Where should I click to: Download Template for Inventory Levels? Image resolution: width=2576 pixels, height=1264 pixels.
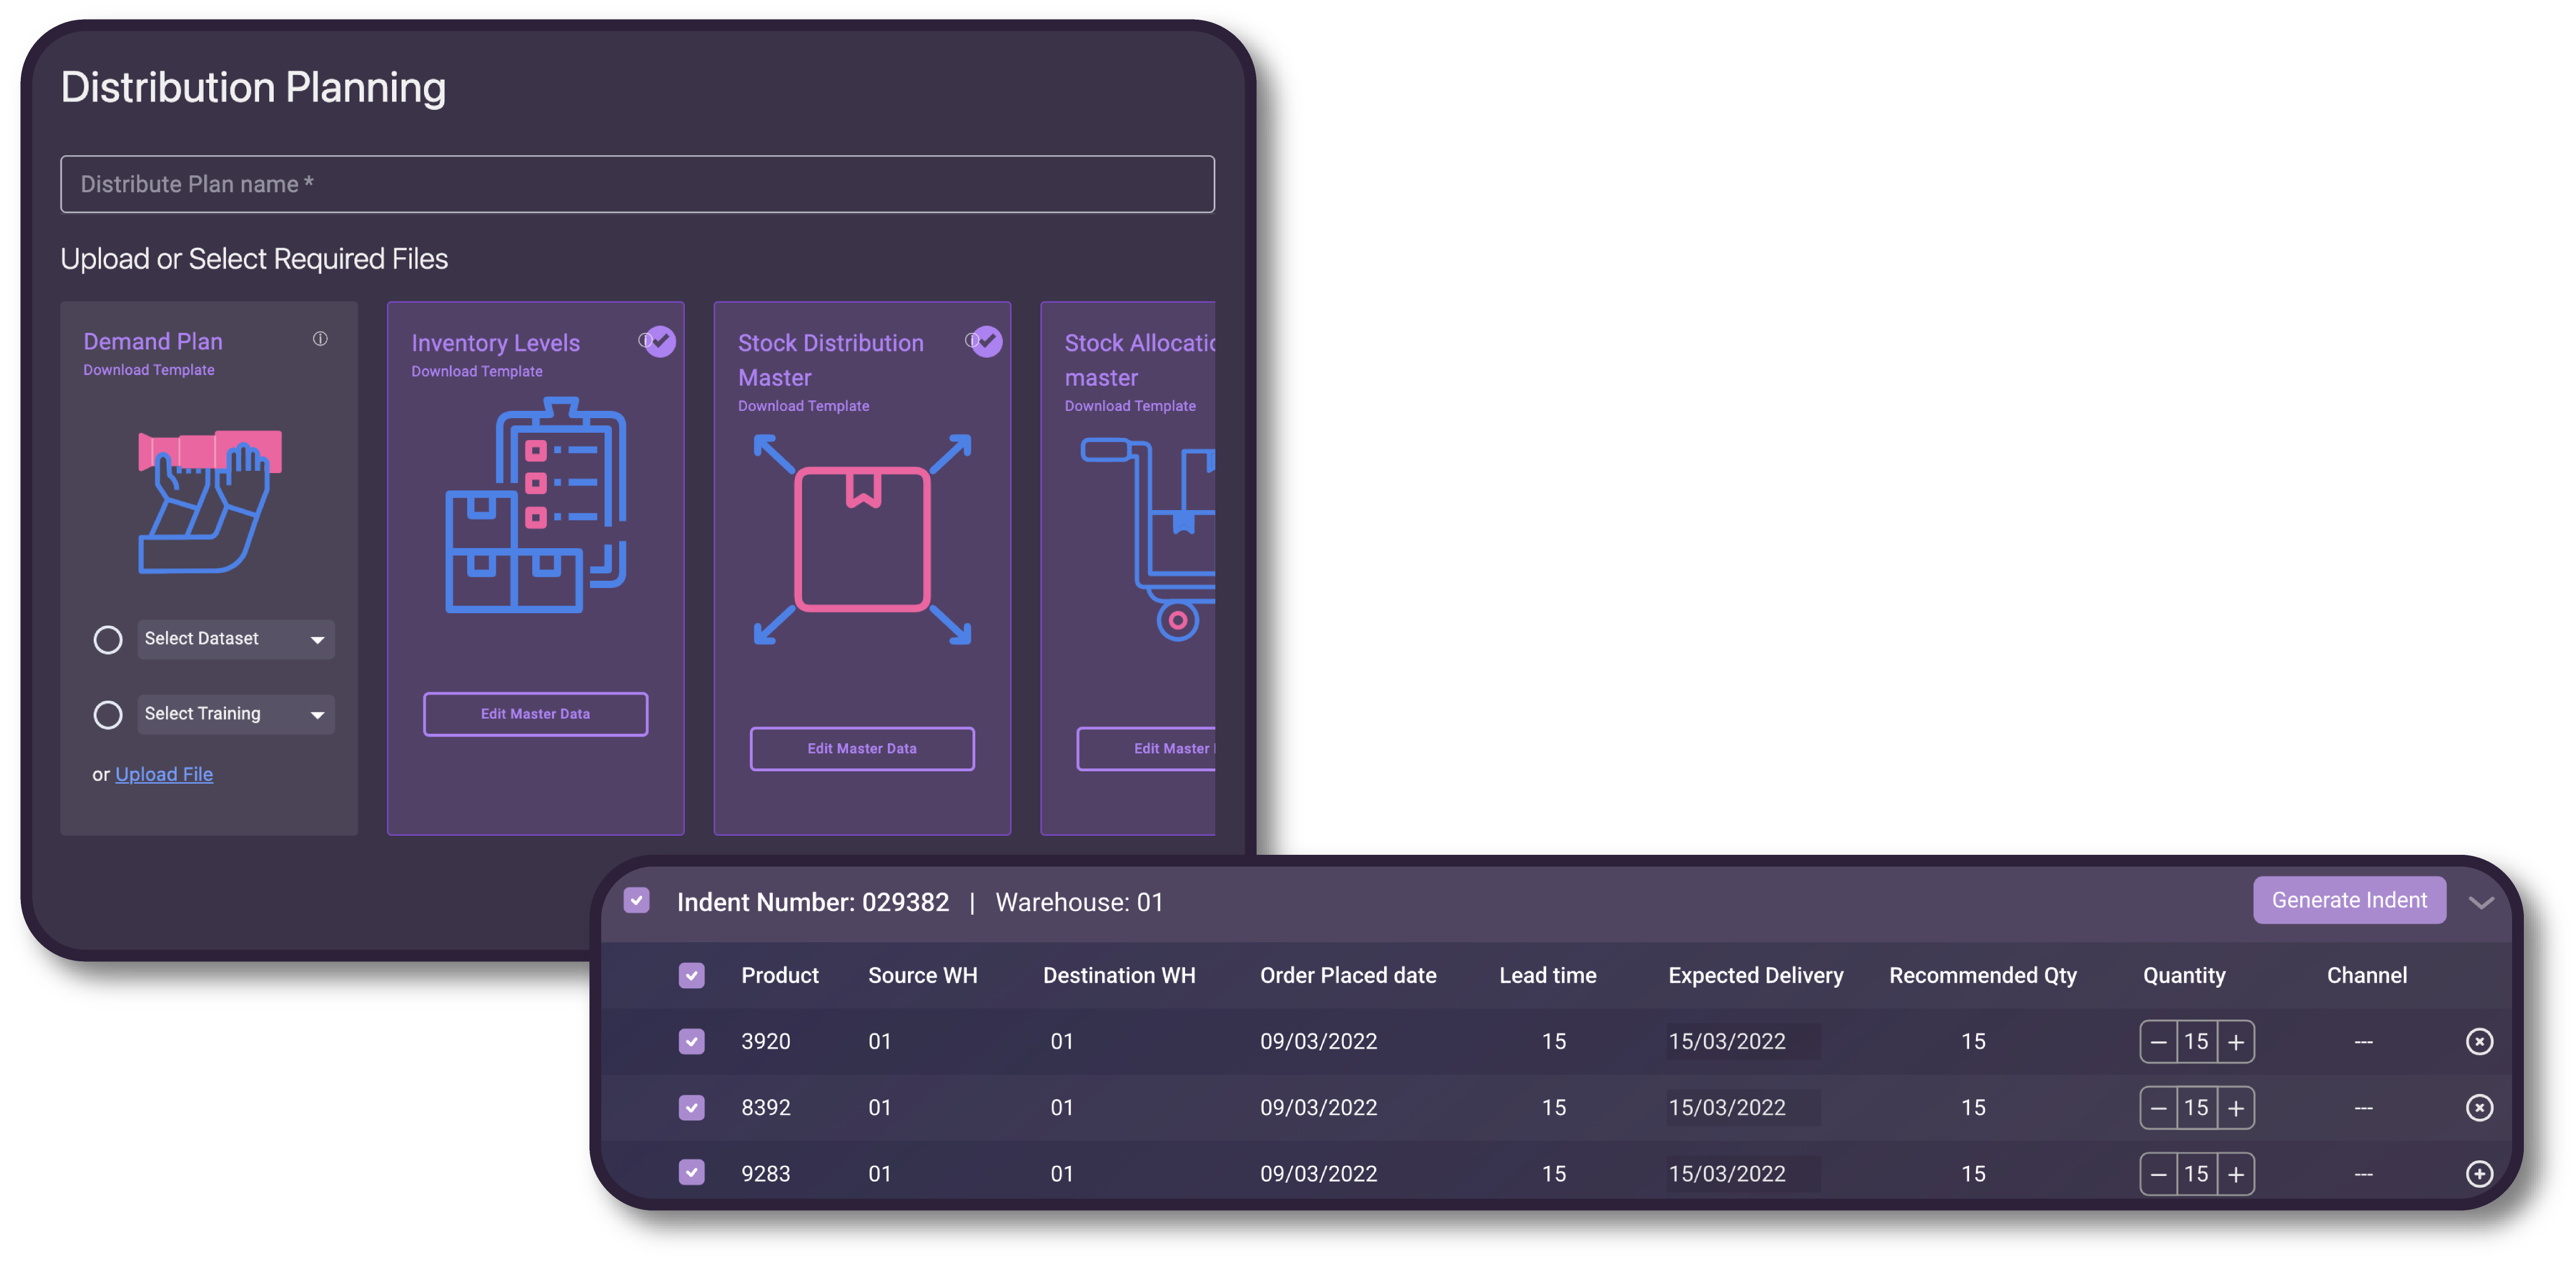pyautogui.click(x=477, y=371)
